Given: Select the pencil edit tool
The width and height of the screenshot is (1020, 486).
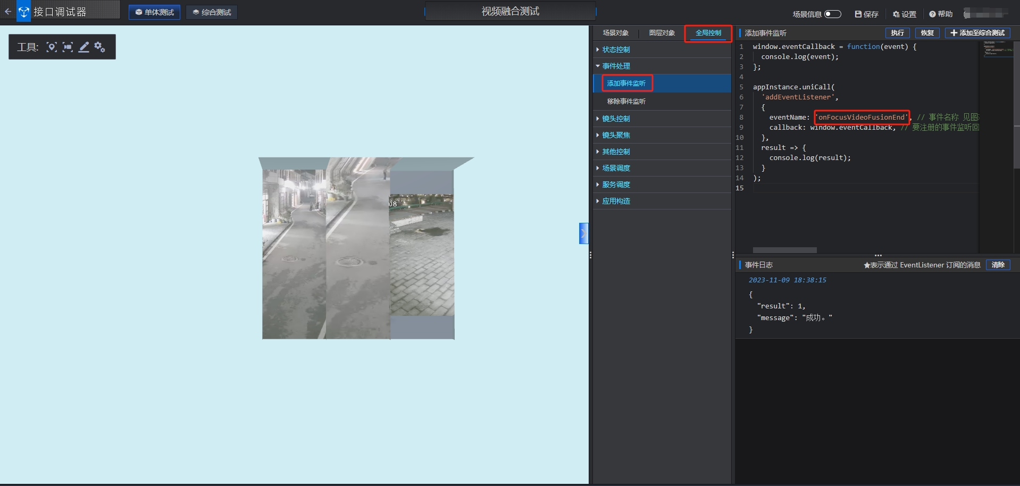Looking at the screenshot, I should pyautogui.click(x=83, y=47).
